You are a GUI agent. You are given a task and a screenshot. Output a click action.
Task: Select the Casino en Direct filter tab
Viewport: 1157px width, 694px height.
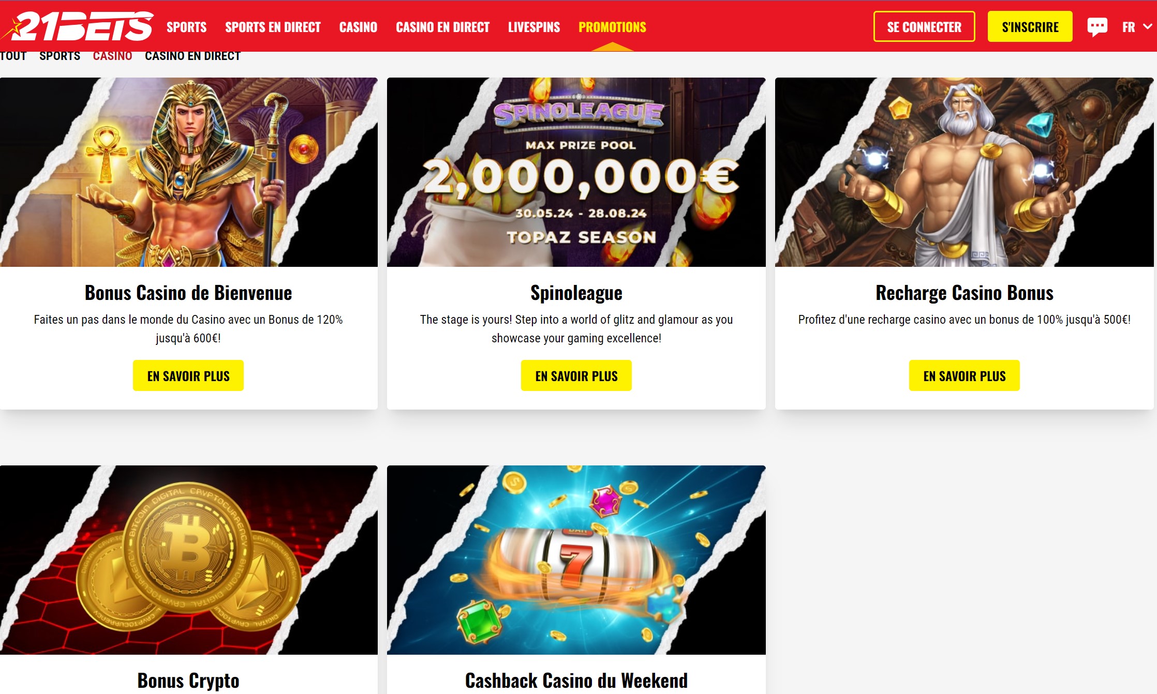pyautogui.click(x=192, y=56)
